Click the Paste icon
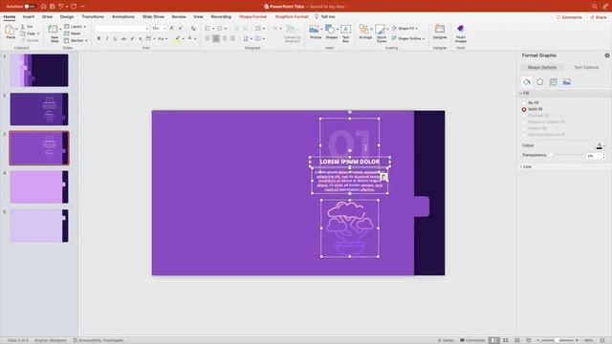Viewport: 612px width, 344px height. coord(11,31)
